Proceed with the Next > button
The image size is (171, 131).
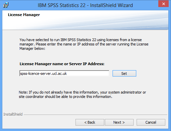[119, 122]
